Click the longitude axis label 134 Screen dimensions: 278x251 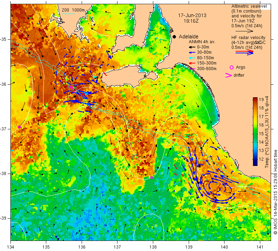tap(11, 247)
